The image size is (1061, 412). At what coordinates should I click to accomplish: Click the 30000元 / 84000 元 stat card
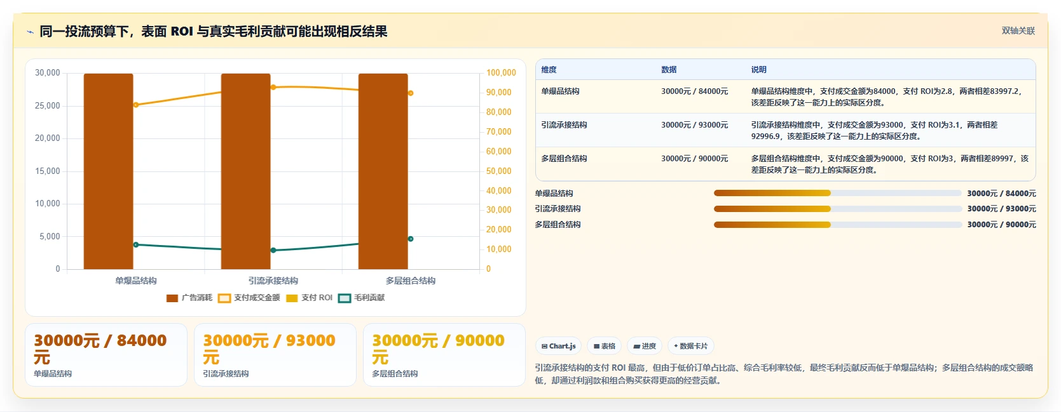[x=106, y=355]
